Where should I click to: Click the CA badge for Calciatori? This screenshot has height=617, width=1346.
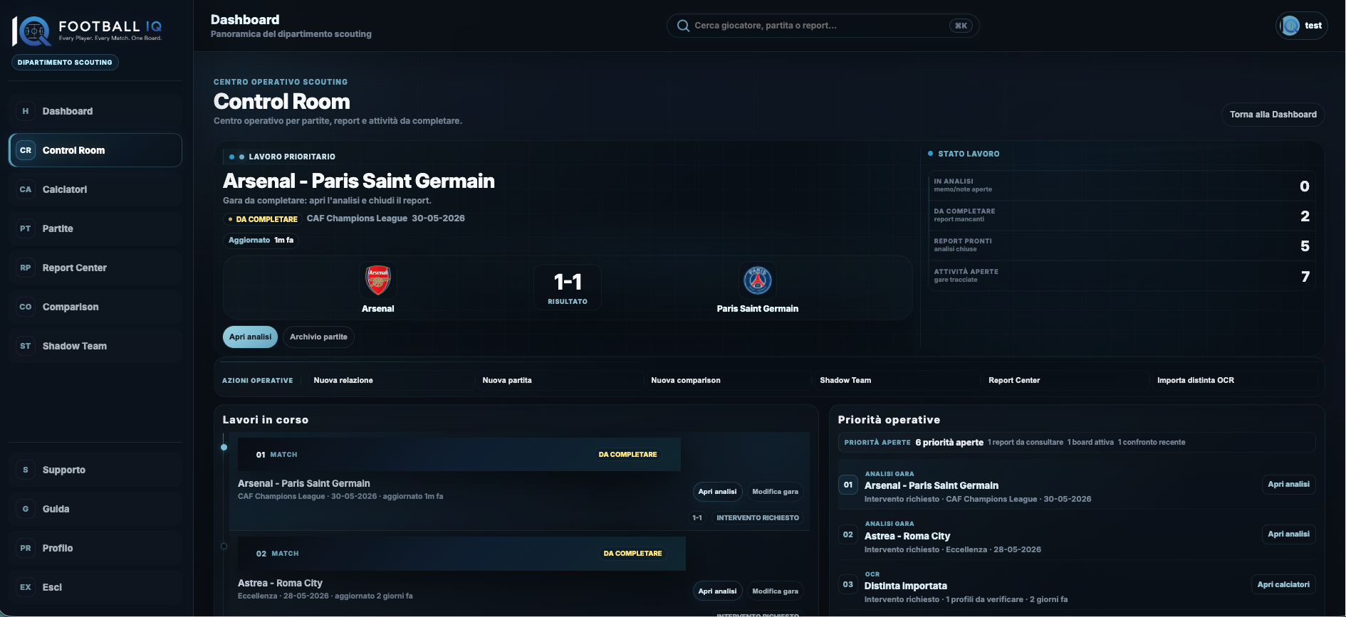(26, 189)
